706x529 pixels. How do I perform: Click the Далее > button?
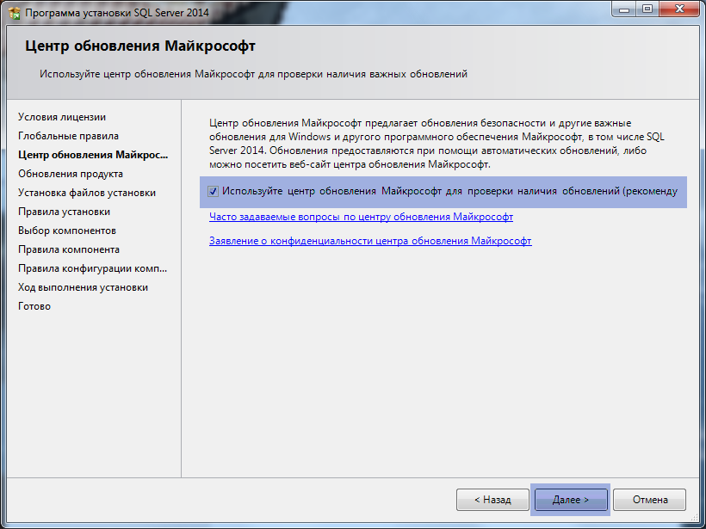point(571,500)
